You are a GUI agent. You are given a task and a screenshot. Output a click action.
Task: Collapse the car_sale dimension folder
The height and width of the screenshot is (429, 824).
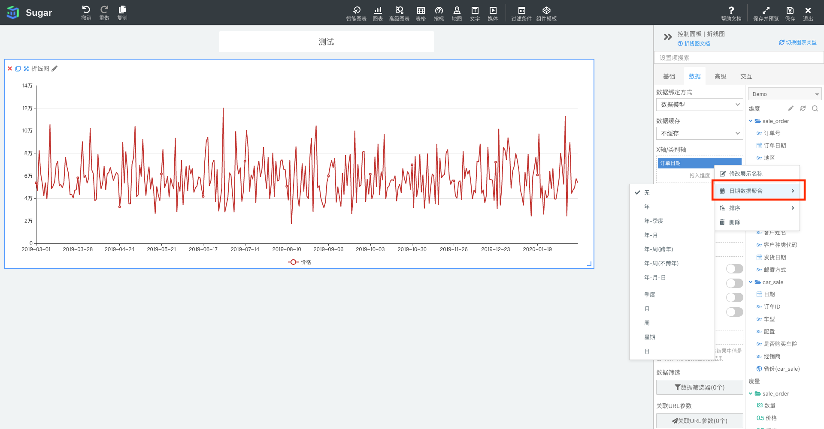(750, 282)
